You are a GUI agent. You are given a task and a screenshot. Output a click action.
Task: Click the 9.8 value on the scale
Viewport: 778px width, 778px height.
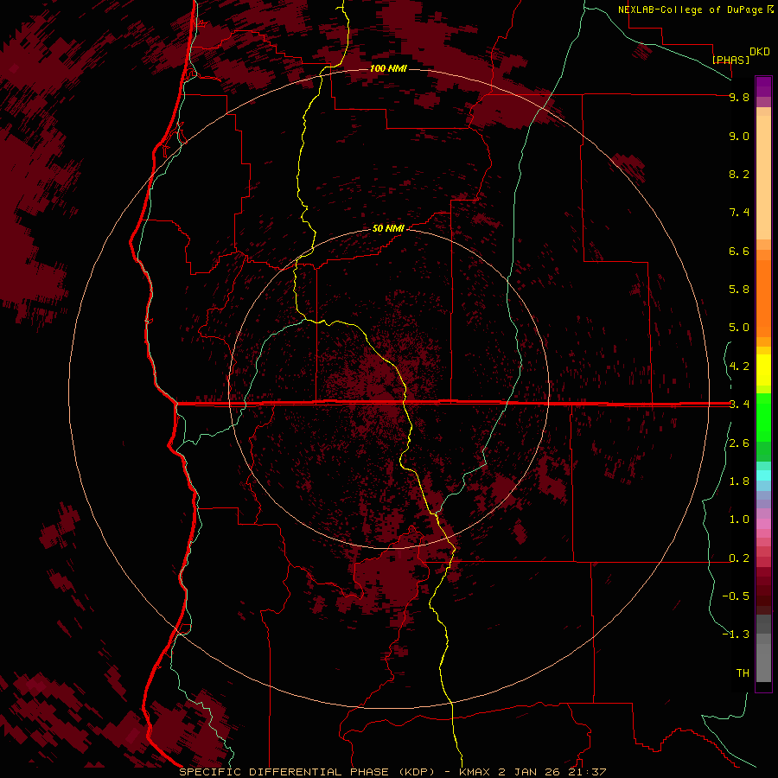739,98
